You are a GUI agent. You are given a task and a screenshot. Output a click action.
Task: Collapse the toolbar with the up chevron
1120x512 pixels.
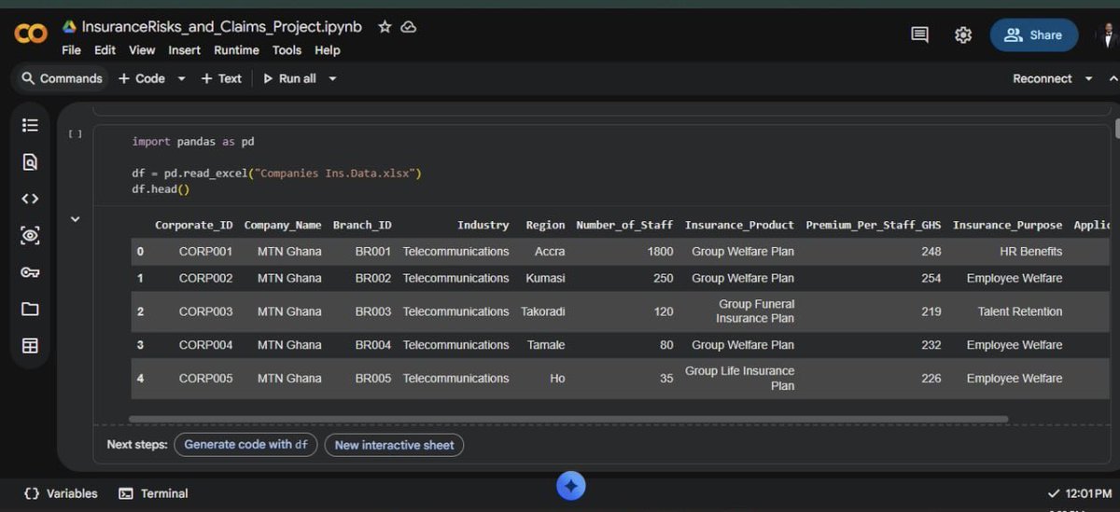[1115, 79]
